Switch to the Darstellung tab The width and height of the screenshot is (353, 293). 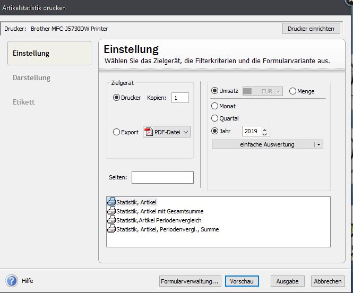[31, 77]
